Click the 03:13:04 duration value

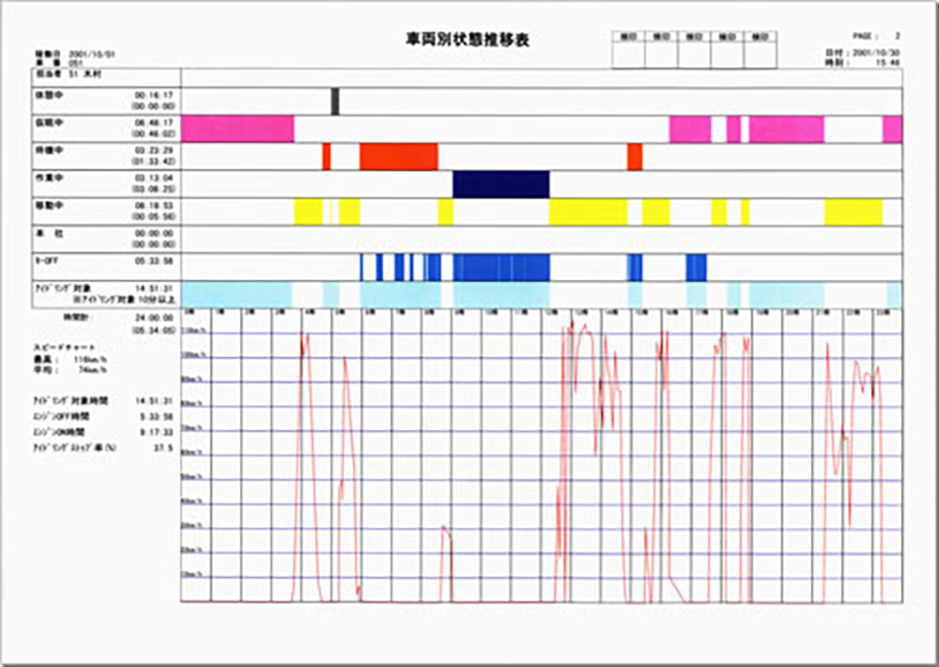(x=155, y=178)
